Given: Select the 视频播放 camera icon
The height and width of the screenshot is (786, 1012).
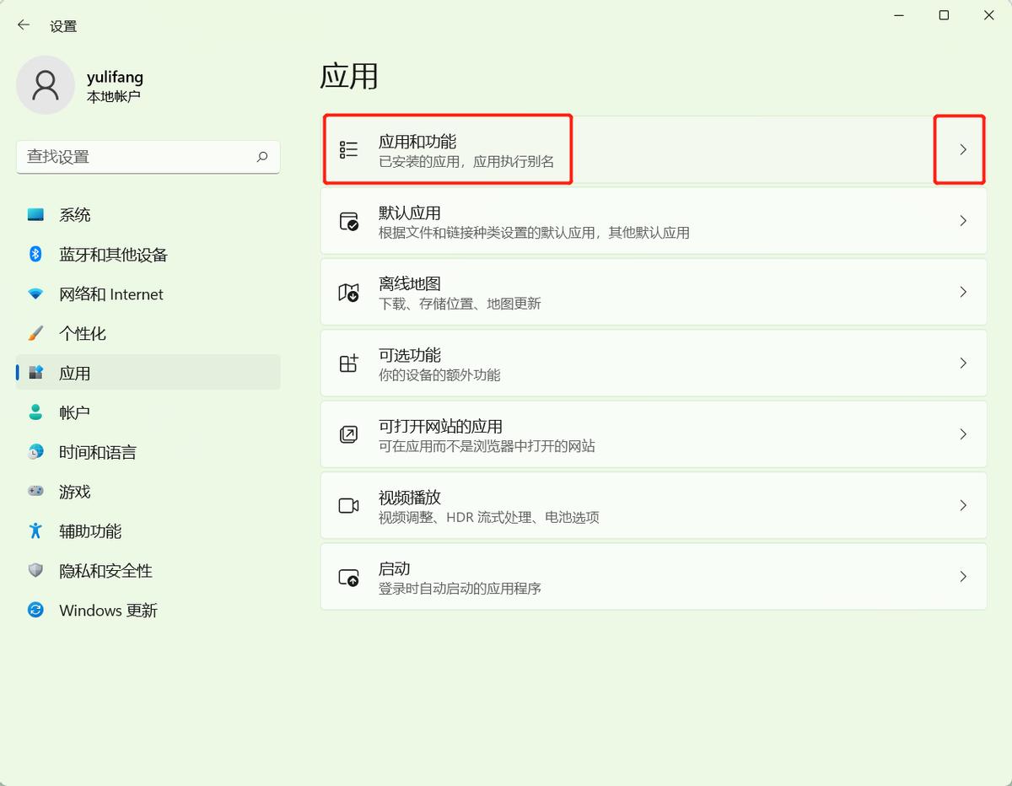Looking at the screenshot, I should point(348,505).
